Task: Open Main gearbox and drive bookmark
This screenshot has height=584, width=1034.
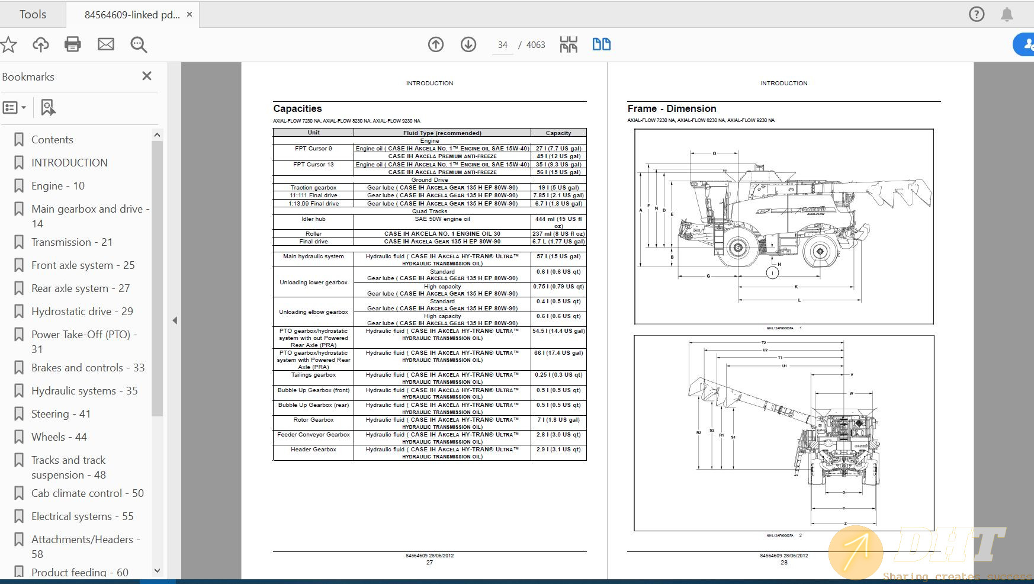Action: point(90,216)
